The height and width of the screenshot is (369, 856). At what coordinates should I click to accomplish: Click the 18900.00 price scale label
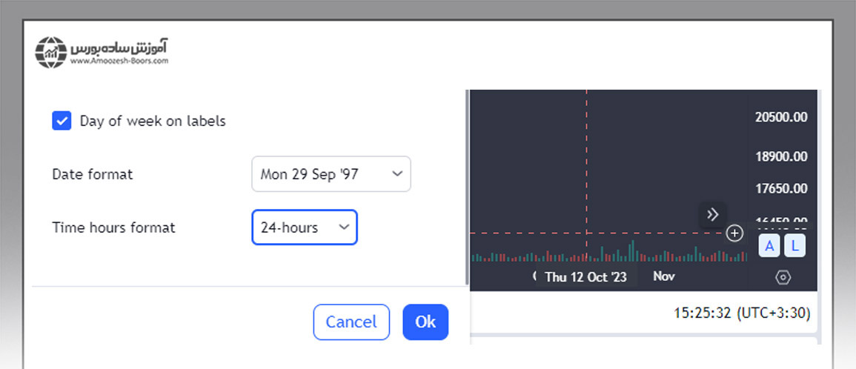780,157
